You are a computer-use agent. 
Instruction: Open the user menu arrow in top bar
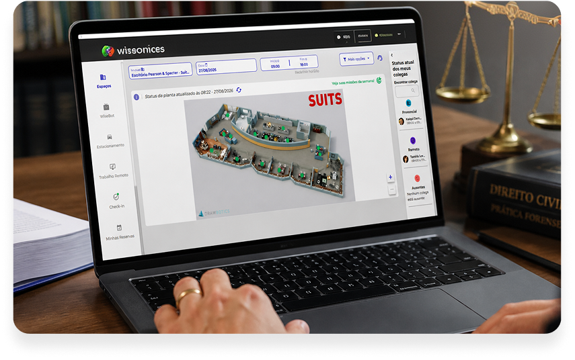coord(399,34)
